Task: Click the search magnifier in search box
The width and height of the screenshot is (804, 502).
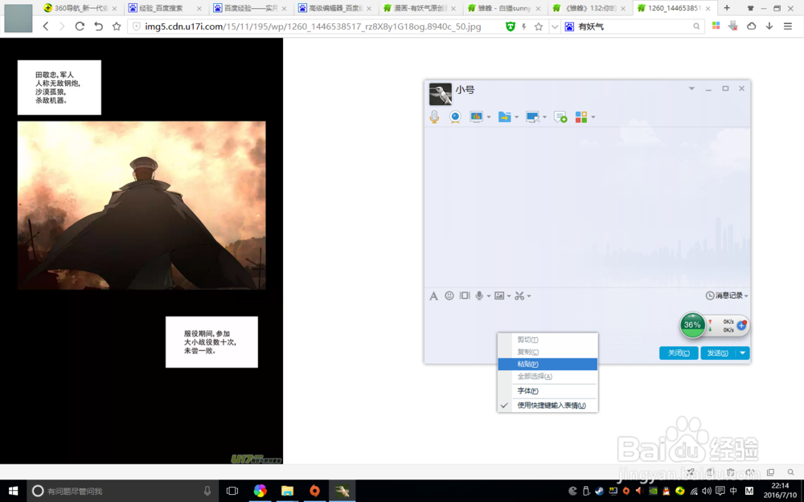Action: [696, 27]
